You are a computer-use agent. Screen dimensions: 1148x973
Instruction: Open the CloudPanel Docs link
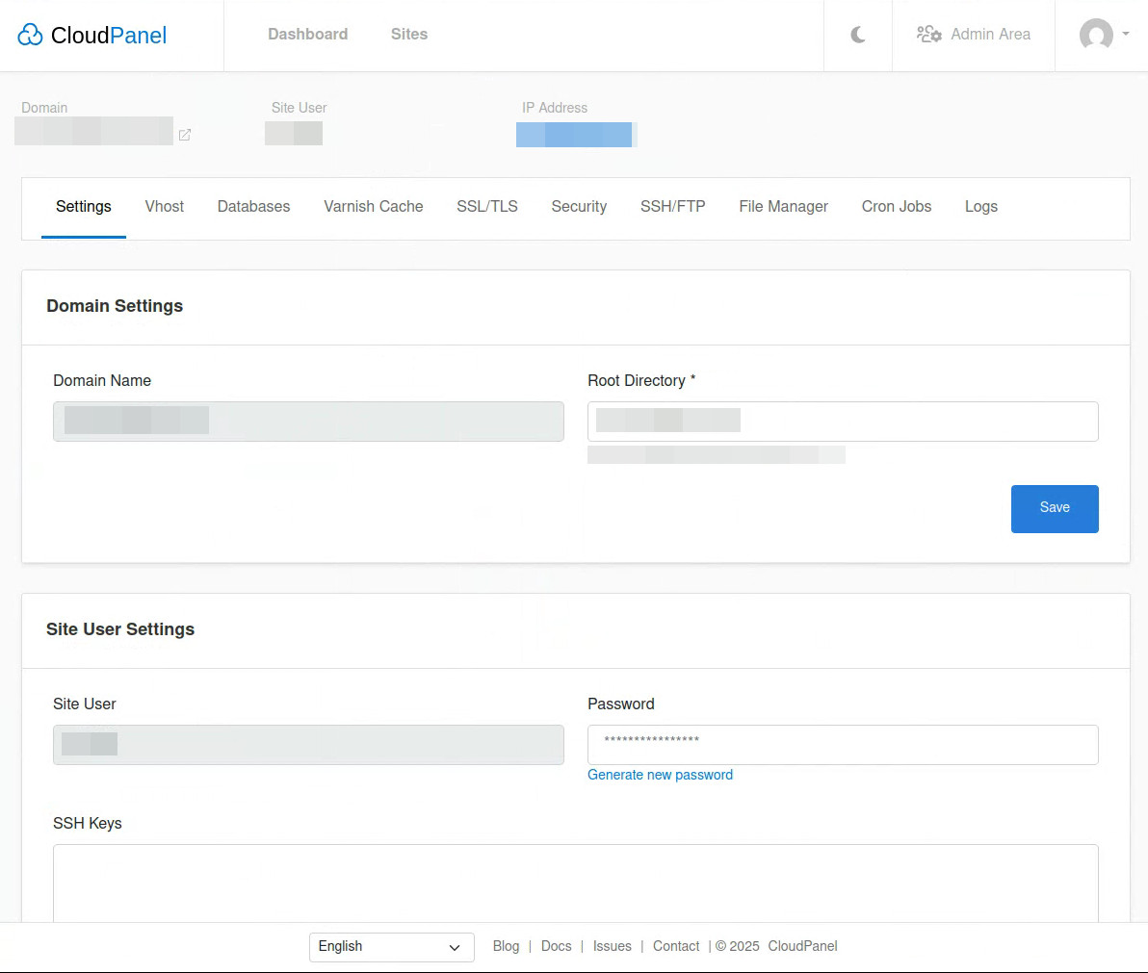pos(556,946)
